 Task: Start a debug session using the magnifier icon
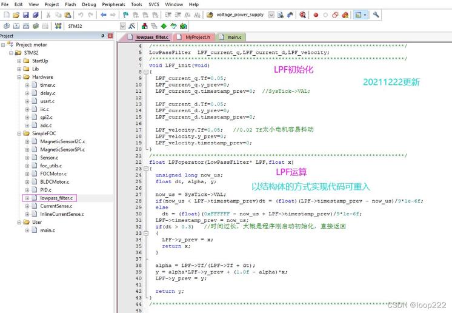302,15
